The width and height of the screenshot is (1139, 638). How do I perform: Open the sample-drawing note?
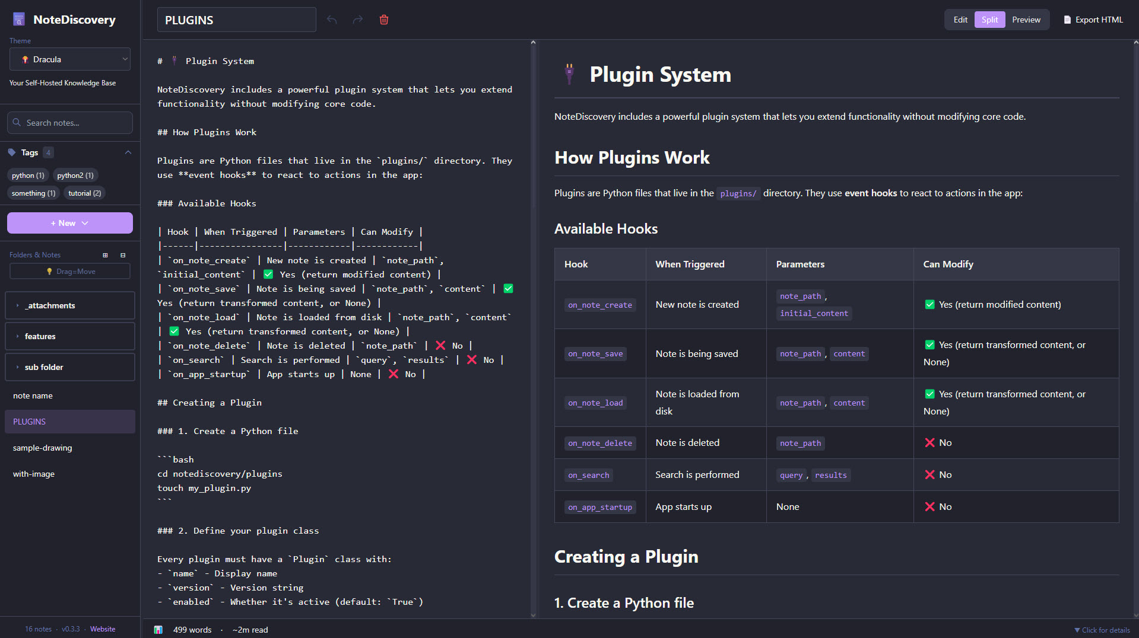[70, 448]
